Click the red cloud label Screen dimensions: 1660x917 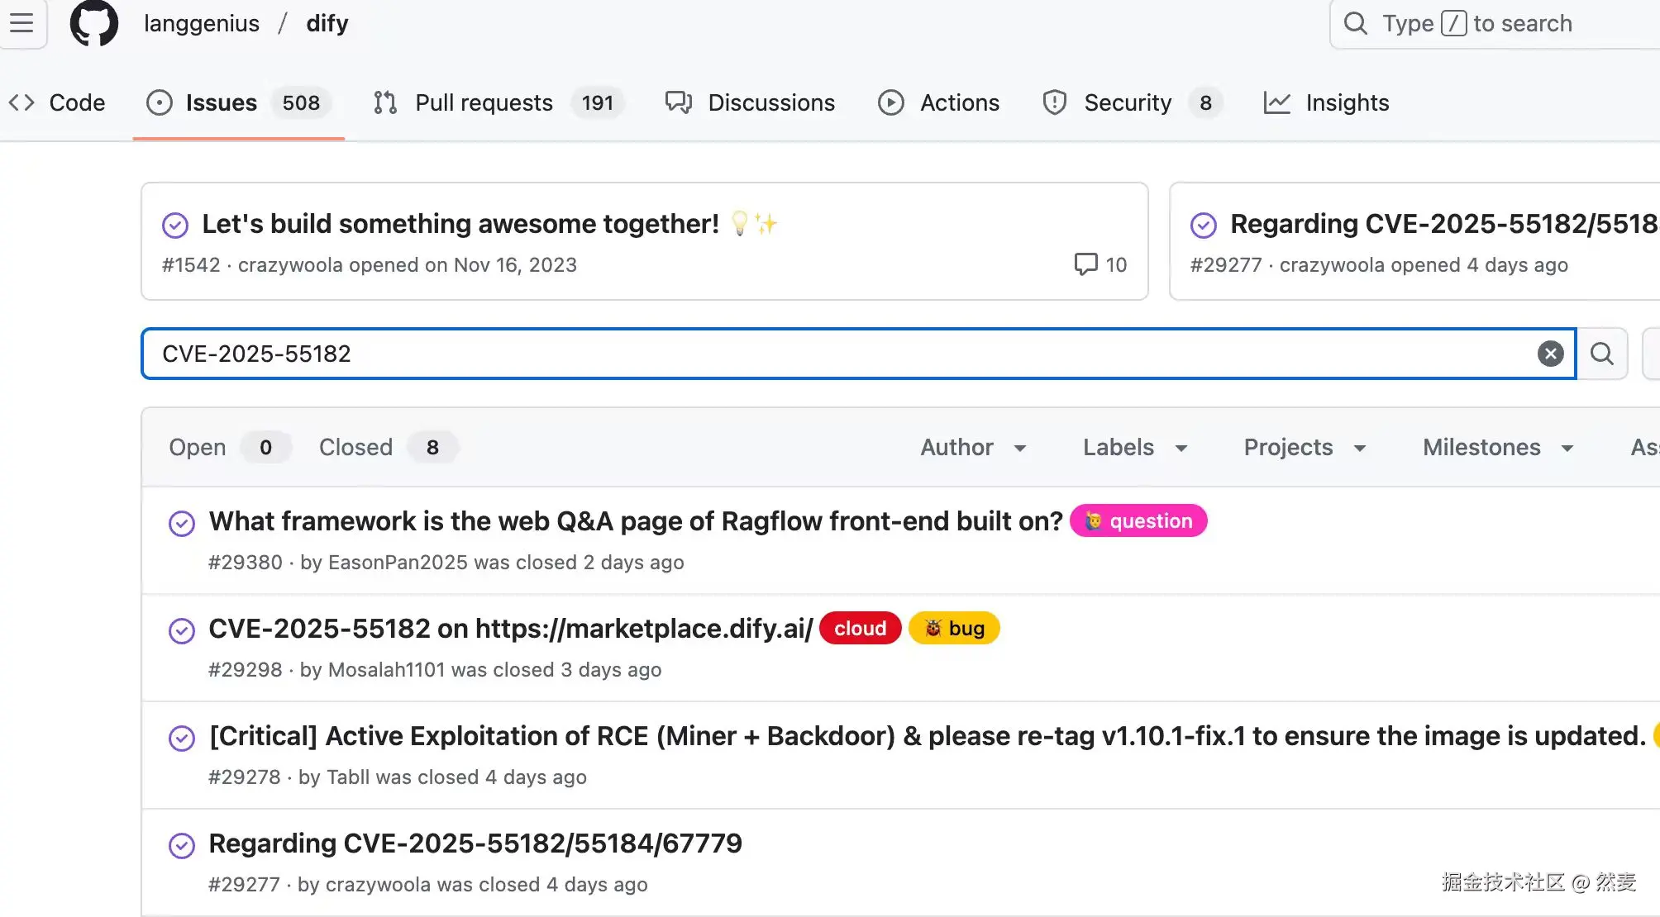pyautogui.click(x=860, y=629)
